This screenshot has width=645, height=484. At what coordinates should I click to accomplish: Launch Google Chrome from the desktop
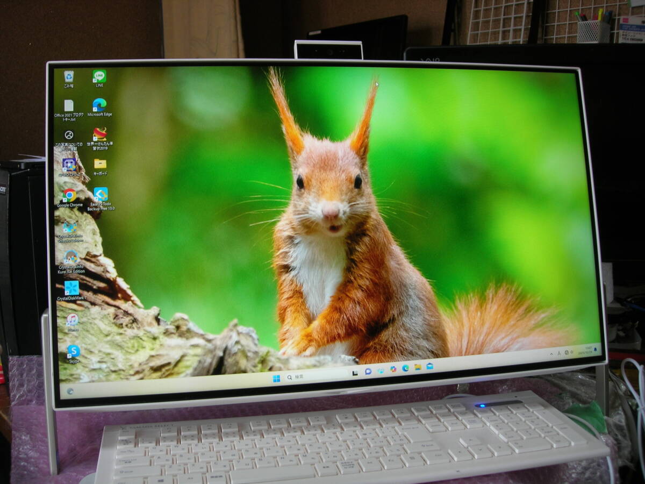click(70, 197)
